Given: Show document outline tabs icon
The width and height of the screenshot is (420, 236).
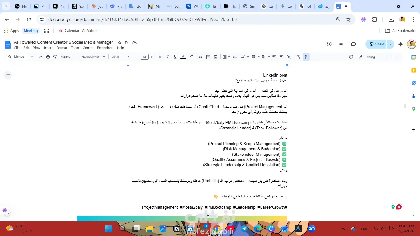Looking at the screenshot, I should click(x=8, y=75).
